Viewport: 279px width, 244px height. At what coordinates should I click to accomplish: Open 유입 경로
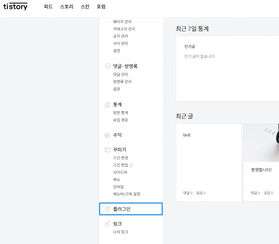point(120,120)
